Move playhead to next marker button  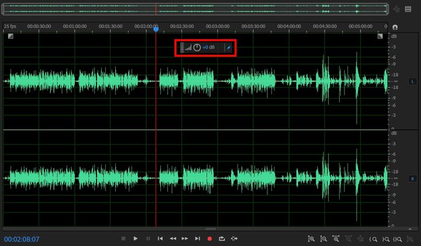(x=197, y=238)
